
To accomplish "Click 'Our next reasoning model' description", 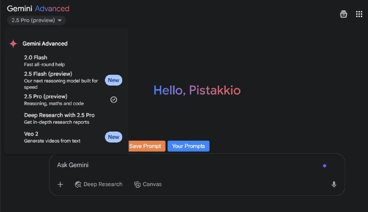I will 61,84.
